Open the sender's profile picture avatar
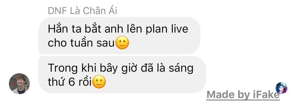292x110 pixels. tap(19, 84)
